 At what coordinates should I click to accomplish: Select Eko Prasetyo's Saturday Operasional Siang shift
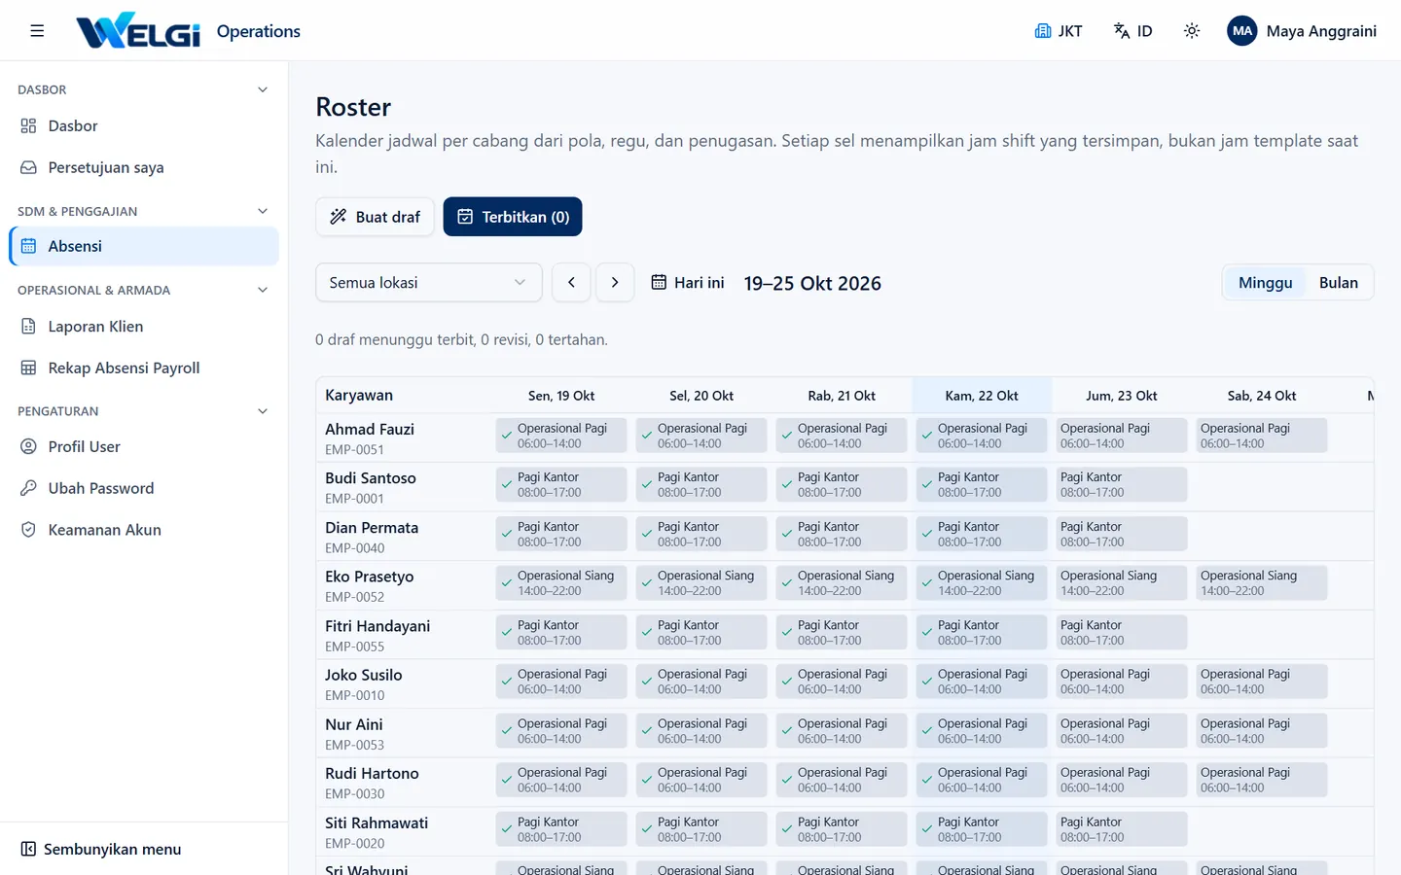(x=1262, y=583)
